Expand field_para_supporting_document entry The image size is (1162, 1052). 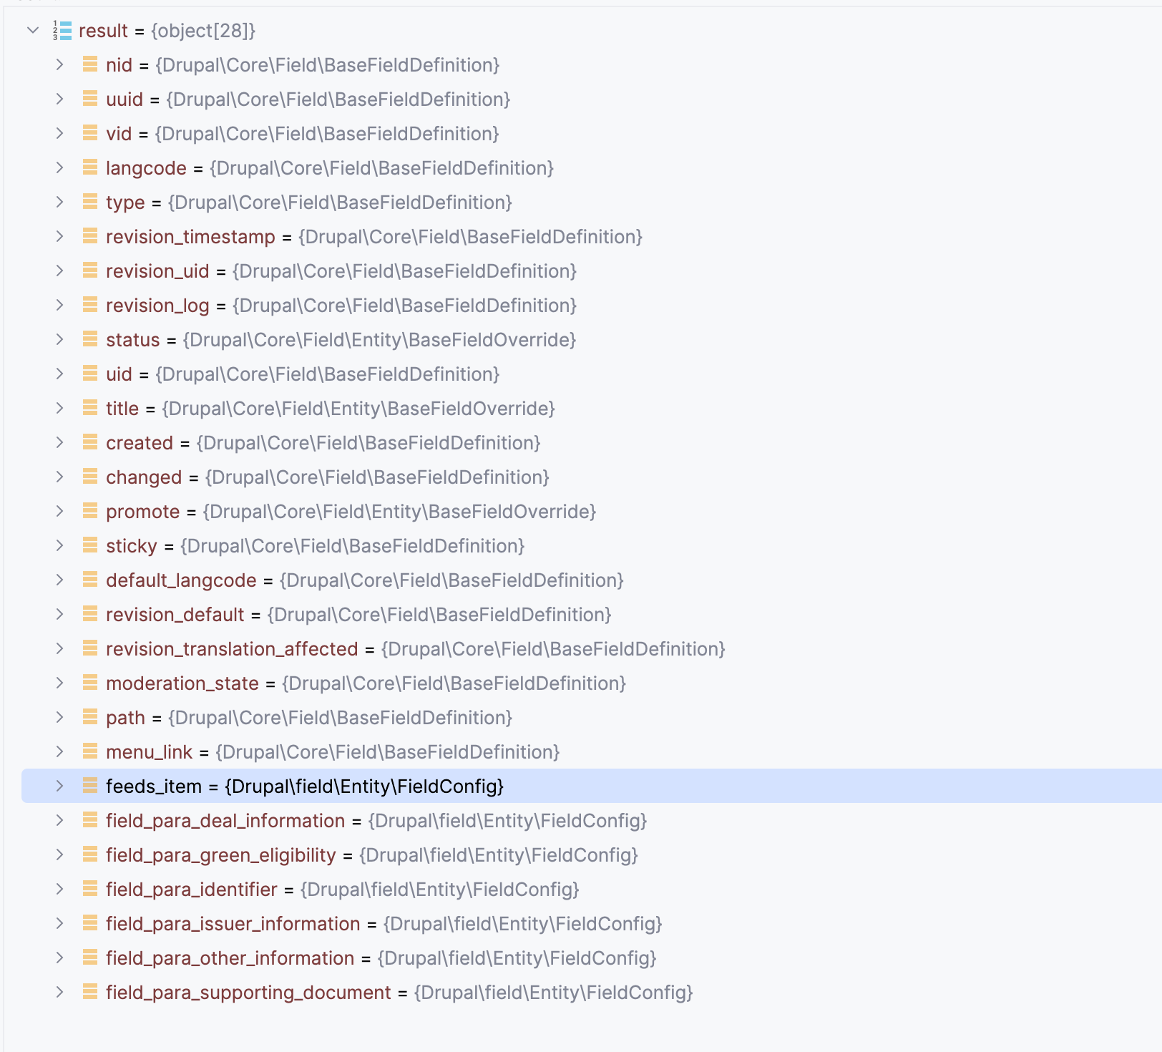point(60,992)
